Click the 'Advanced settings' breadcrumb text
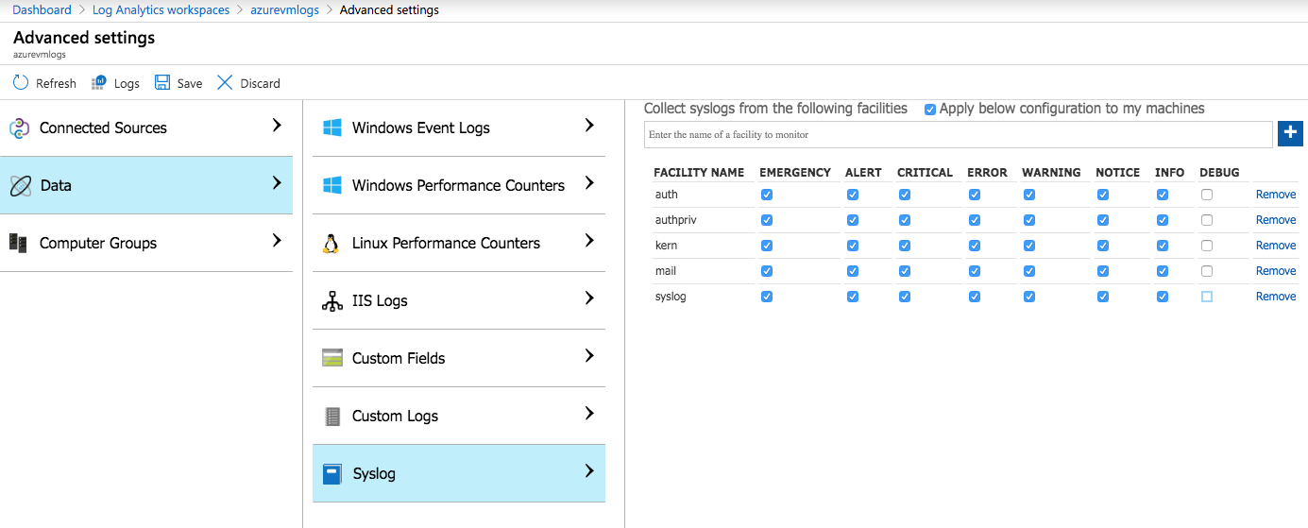Image resolution: width=1308 pixels, height=528 pixels. [x=389, y=10]
